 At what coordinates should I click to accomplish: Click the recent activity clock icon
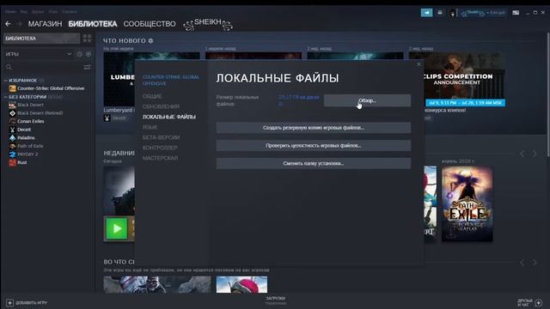(x=80, y=54)
